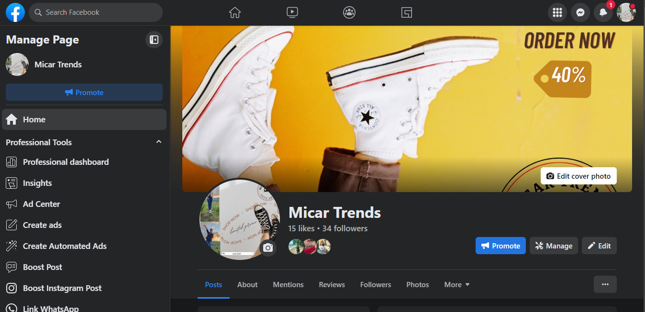Open Create ads in the sidebar

click(x=84, y=225)
